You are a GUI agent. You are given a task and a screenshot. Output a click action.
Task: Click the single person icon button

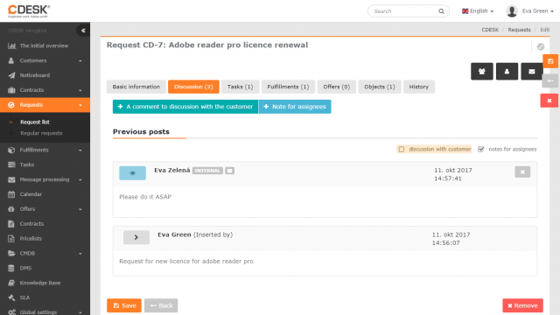[507, 72]
